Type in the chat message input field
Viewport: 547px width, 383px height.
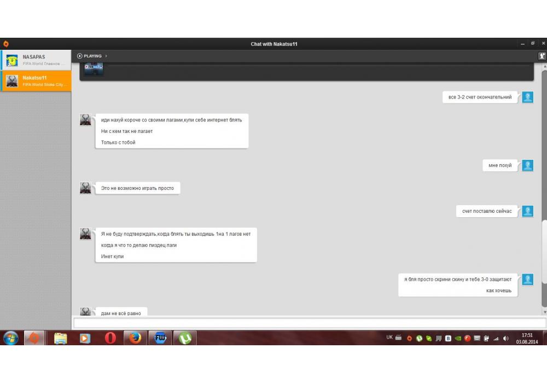coord(309,323)
